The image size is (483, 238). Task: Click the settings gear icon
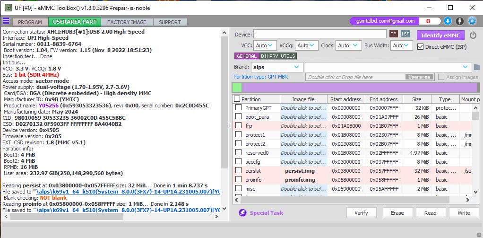[472, 21]
